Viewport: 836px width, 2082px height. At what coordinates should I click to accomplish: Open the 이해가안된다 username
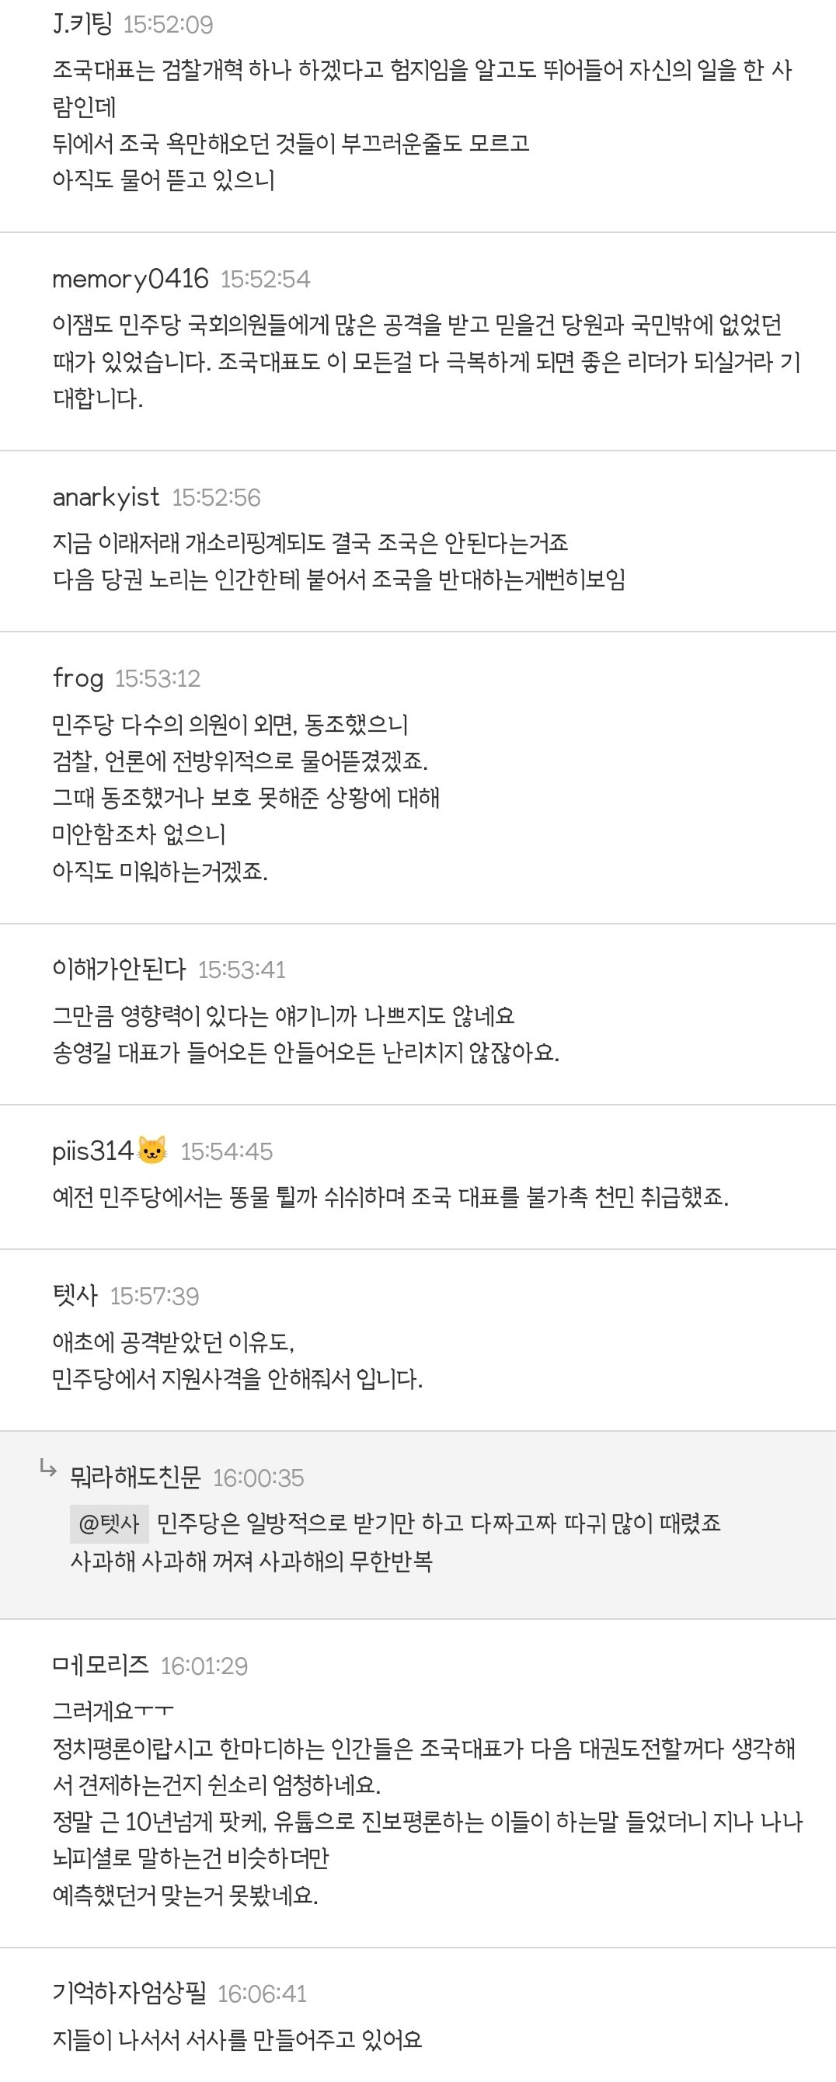tap(119, 969)
